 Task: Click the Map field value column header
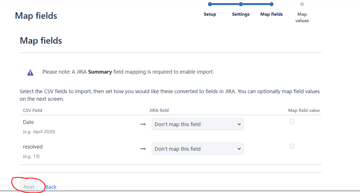[304, 110]
